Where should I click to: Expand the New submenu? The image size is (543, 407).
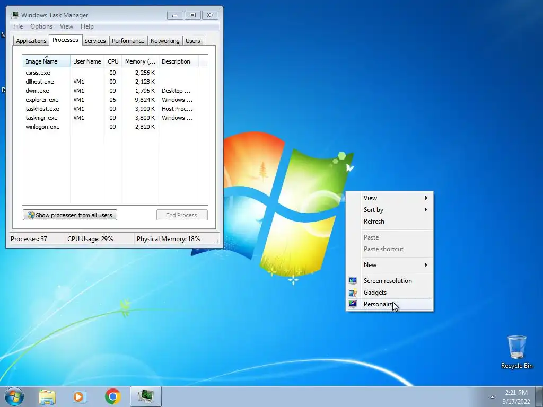pos(390,265)
